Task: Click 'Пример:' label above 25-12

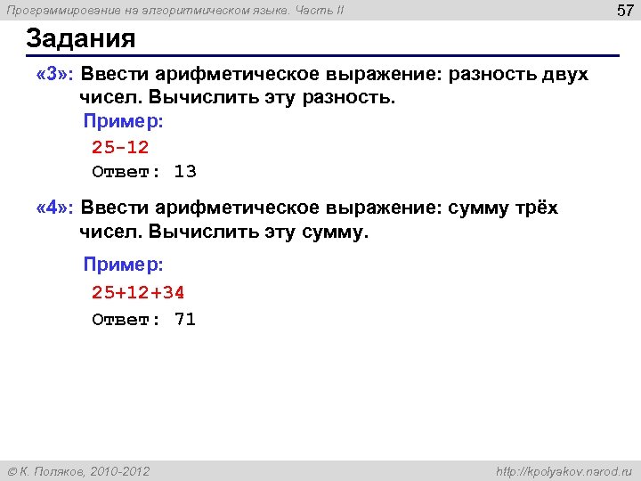Action: pyautogui.click(x=124, y=121)
